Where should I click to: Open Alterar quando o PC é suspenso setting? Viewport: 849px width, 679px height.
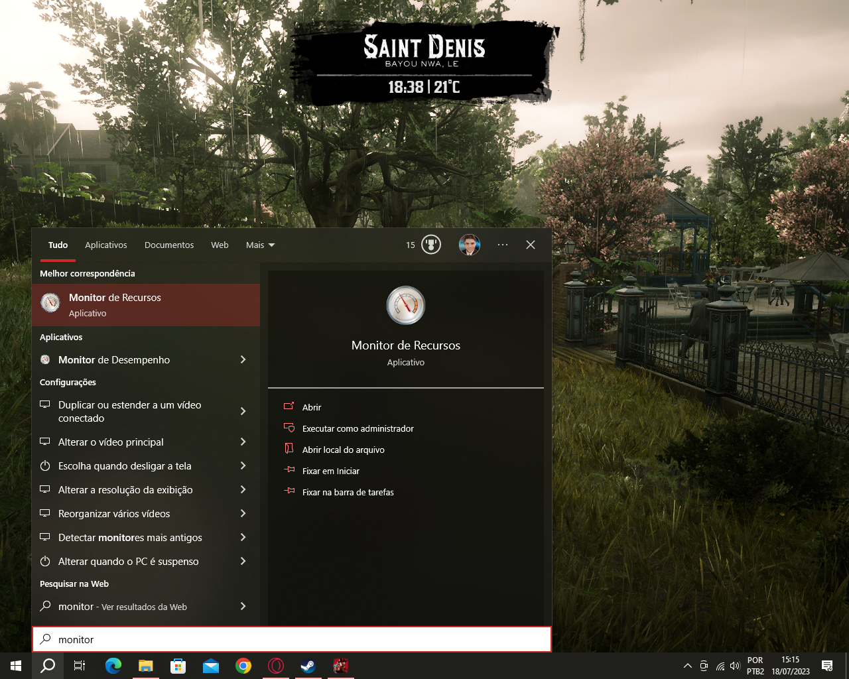coord(129,561)
